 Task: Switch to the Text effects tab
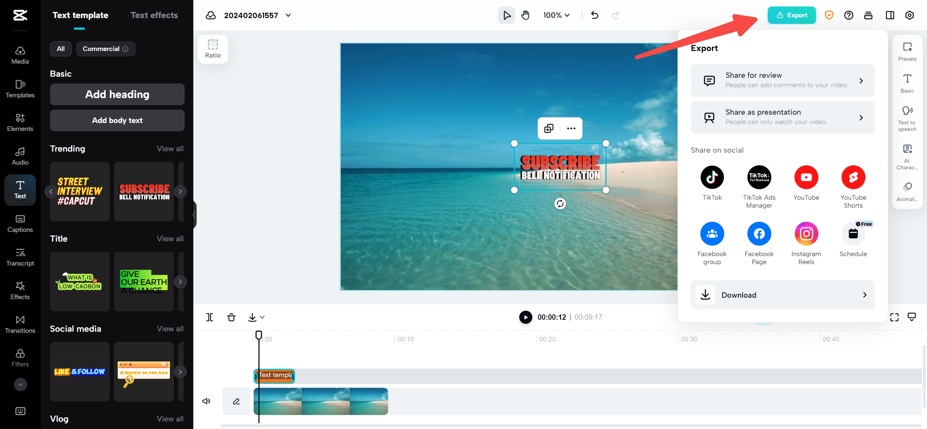click(155, 15)
